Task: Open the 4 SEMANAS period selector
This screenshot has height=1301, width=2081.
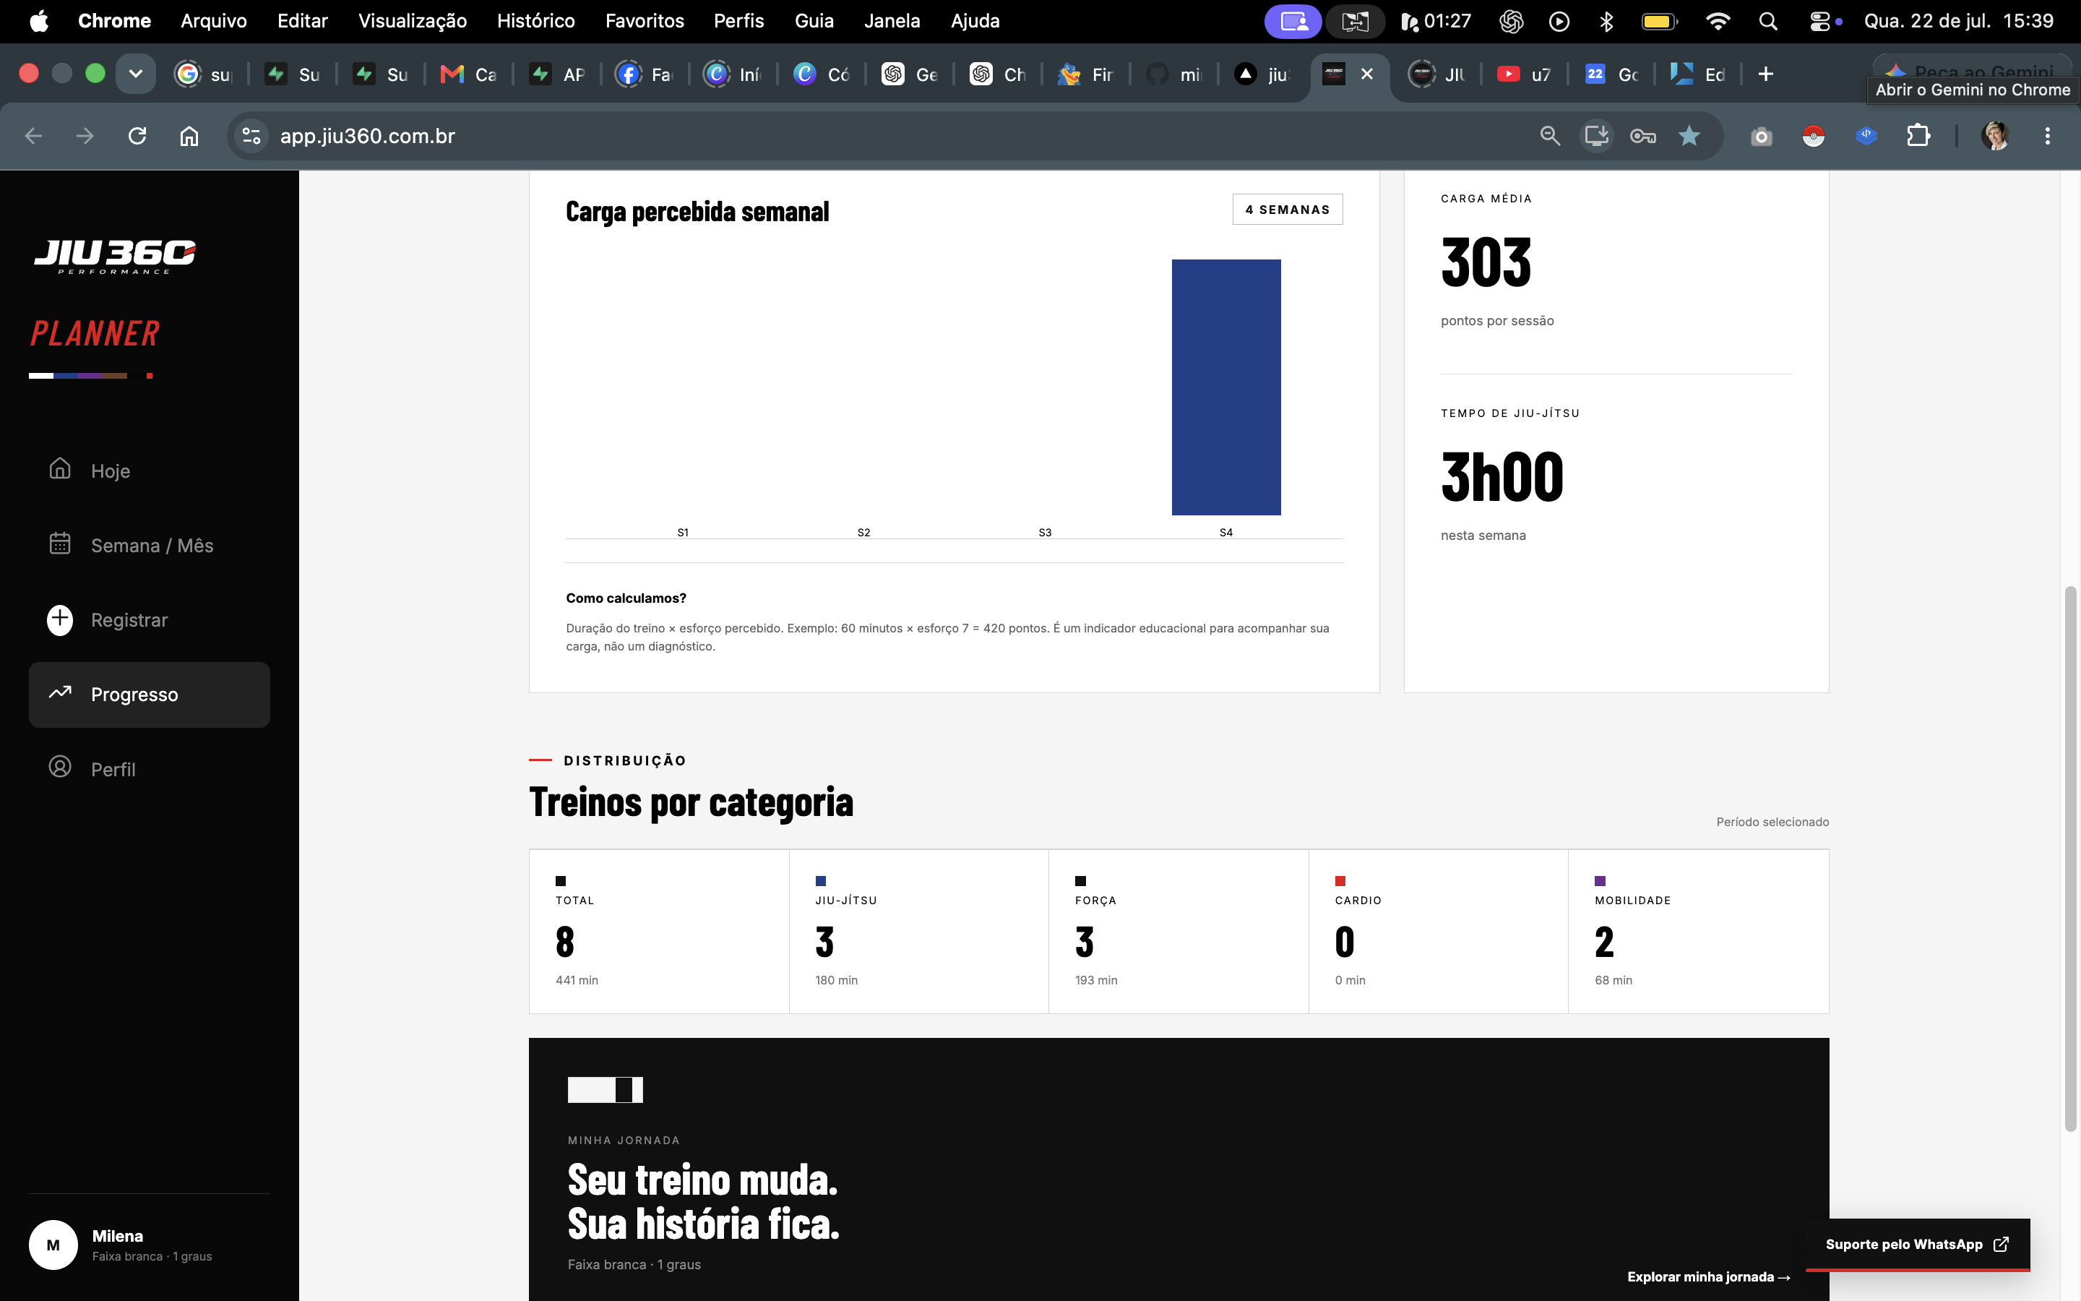Action: point(1288,209)
